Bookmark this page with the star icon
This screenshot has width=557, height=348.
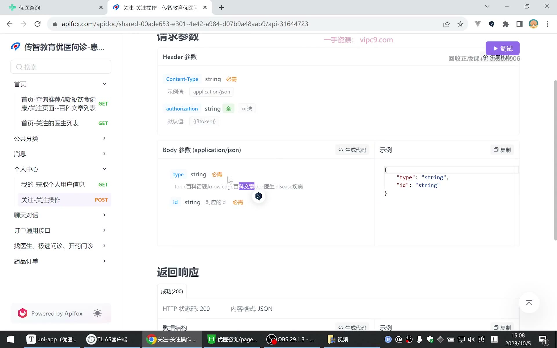pyautogui.click(x=460, y=24)
